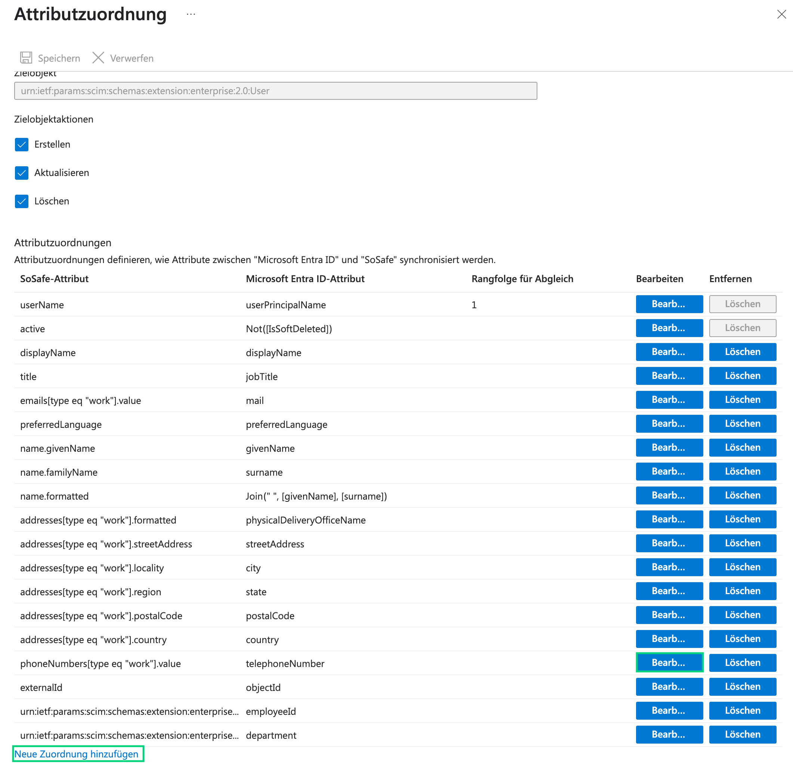Close the Attributzuordnung panel
793x766 pixels.
click(781, 15)
